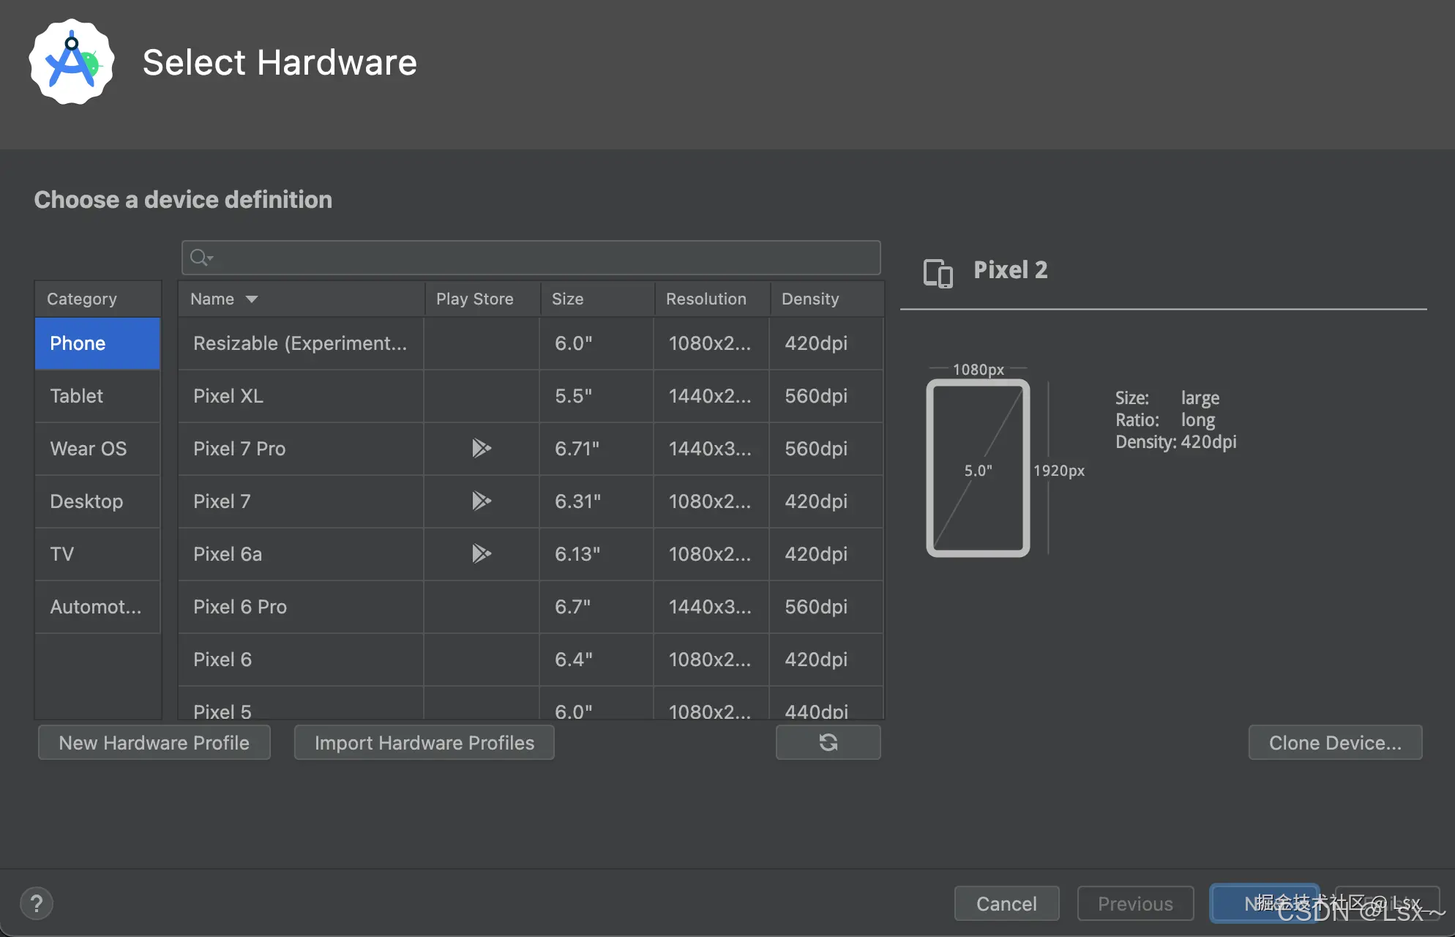Screen dimensions: 1455x937
Task: Select the Pixel 6a device name
Action: pos(228,554)
